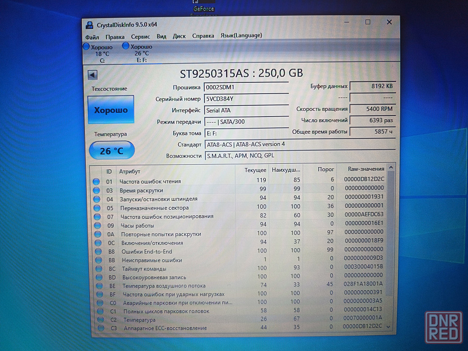Open the Язык(Language) menu
This screenshot has height=351, width=468.
(x=241, y=36)
